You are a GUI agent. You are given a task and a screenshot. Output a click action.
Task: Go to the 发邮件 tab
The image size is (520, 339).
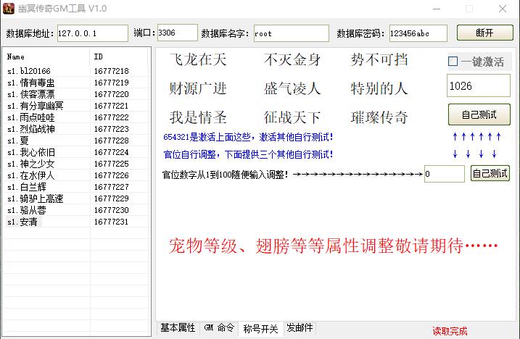(x=300, y=328)
